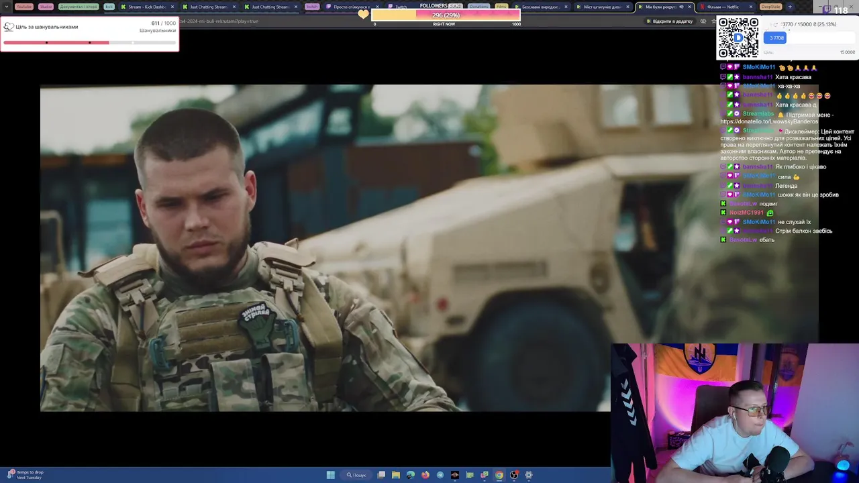
Task: Open the DeepState tab group
Action: click(x=770, y=7)
